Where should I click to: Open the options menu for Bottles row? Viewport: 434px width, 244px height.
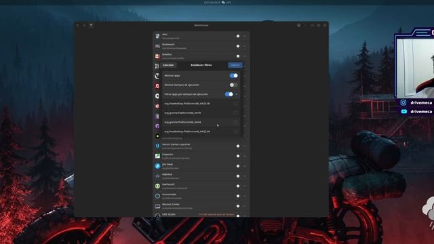point(245,56)
